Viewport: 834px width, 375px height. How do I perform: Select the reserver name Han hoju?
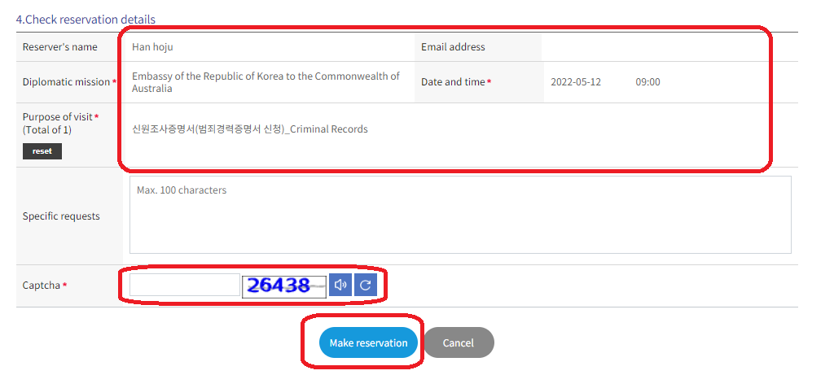click(x=152, y=47)
